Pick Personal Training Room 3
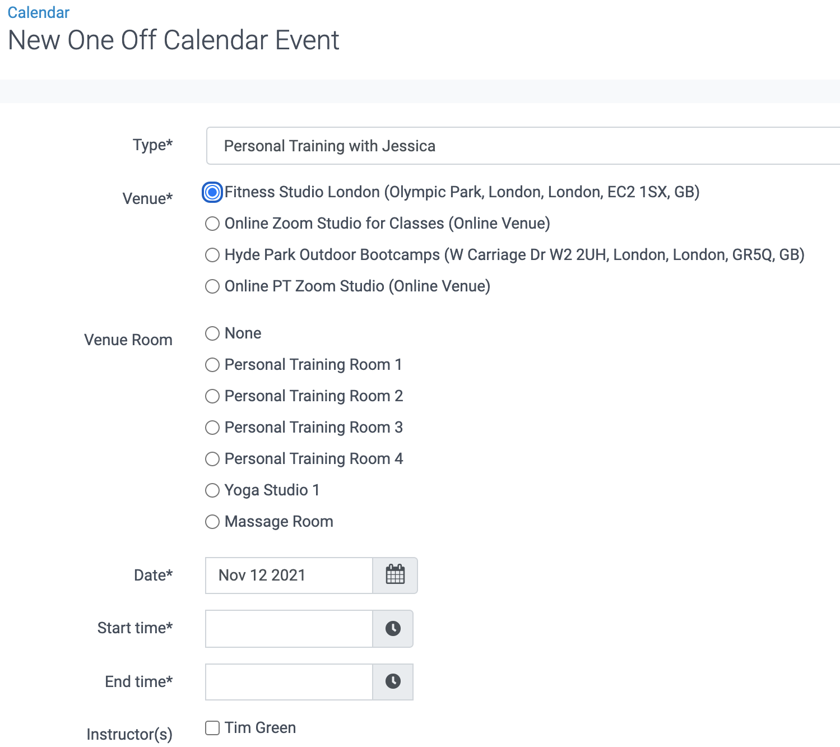Image resolution: width=840 pixels, height=747 pixels. pos(212,428)
